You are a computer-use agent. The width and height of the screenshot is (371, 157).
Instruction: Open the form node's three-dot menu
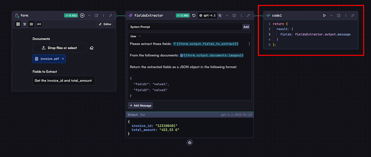(x=104, y=15)
